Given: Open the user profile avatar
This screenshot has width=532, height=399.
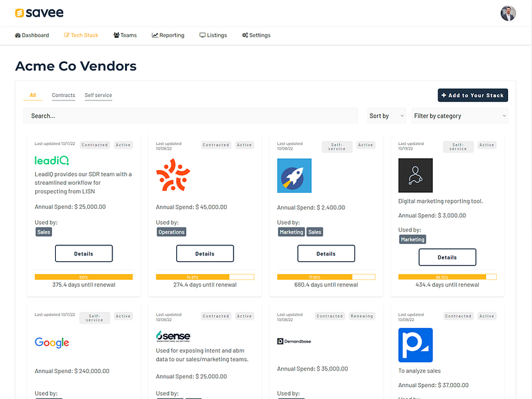Looking at the screenshot, I should point(508,13).
